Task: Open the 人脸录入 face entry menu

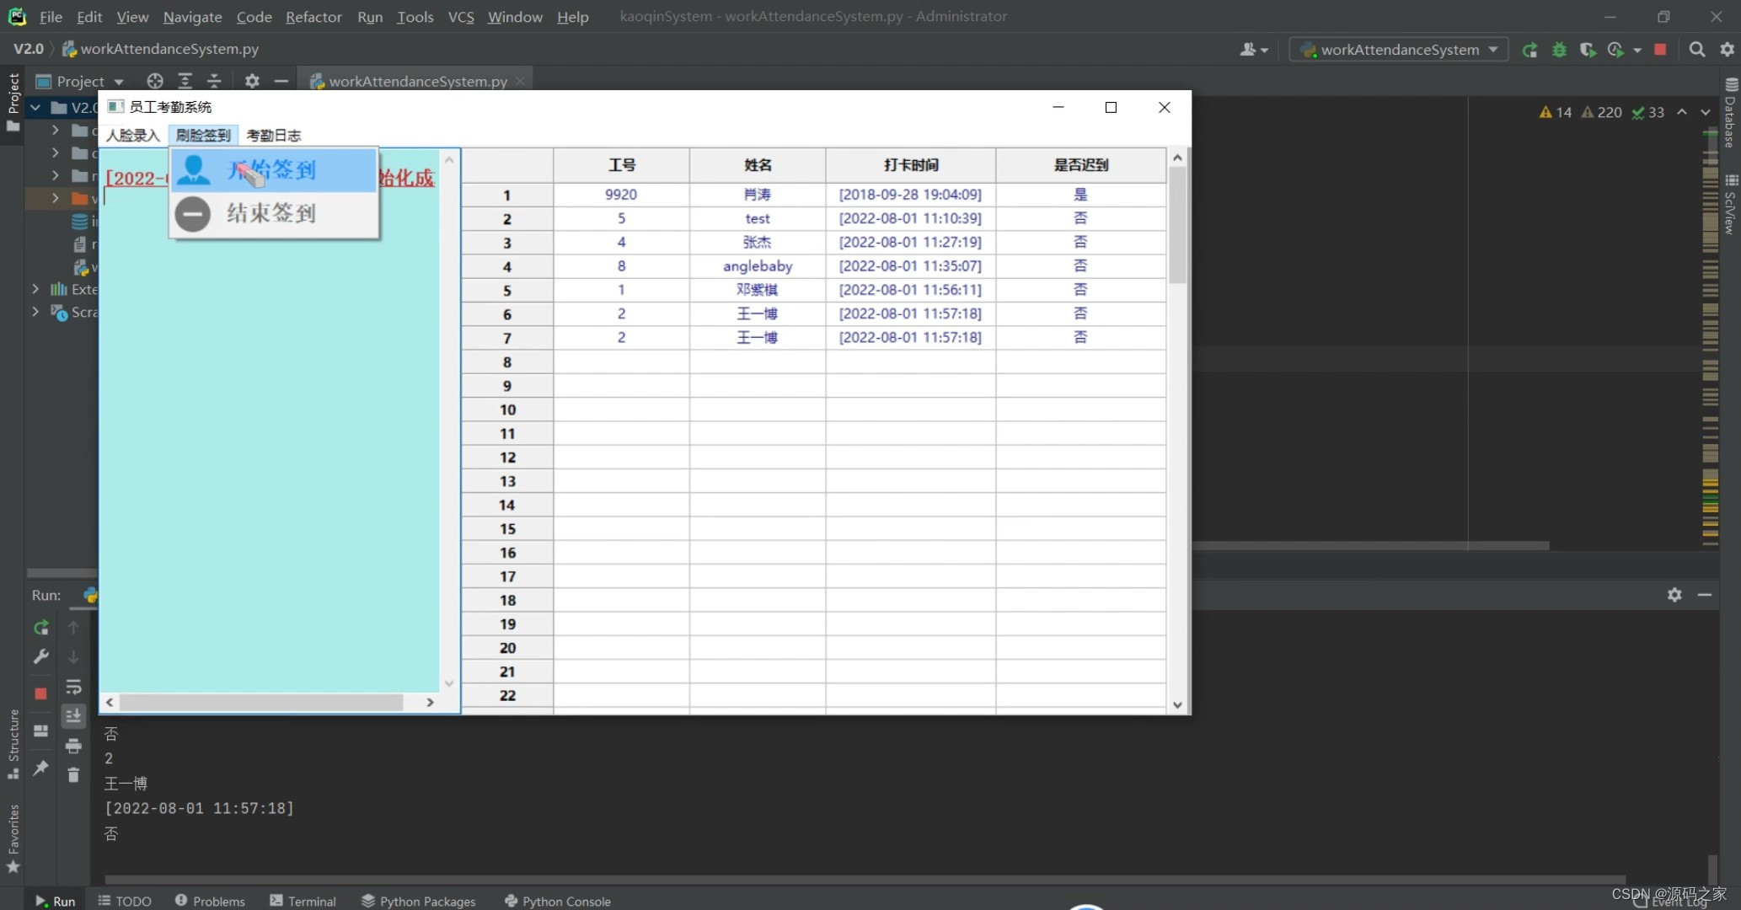Action: tap(132, 135)
